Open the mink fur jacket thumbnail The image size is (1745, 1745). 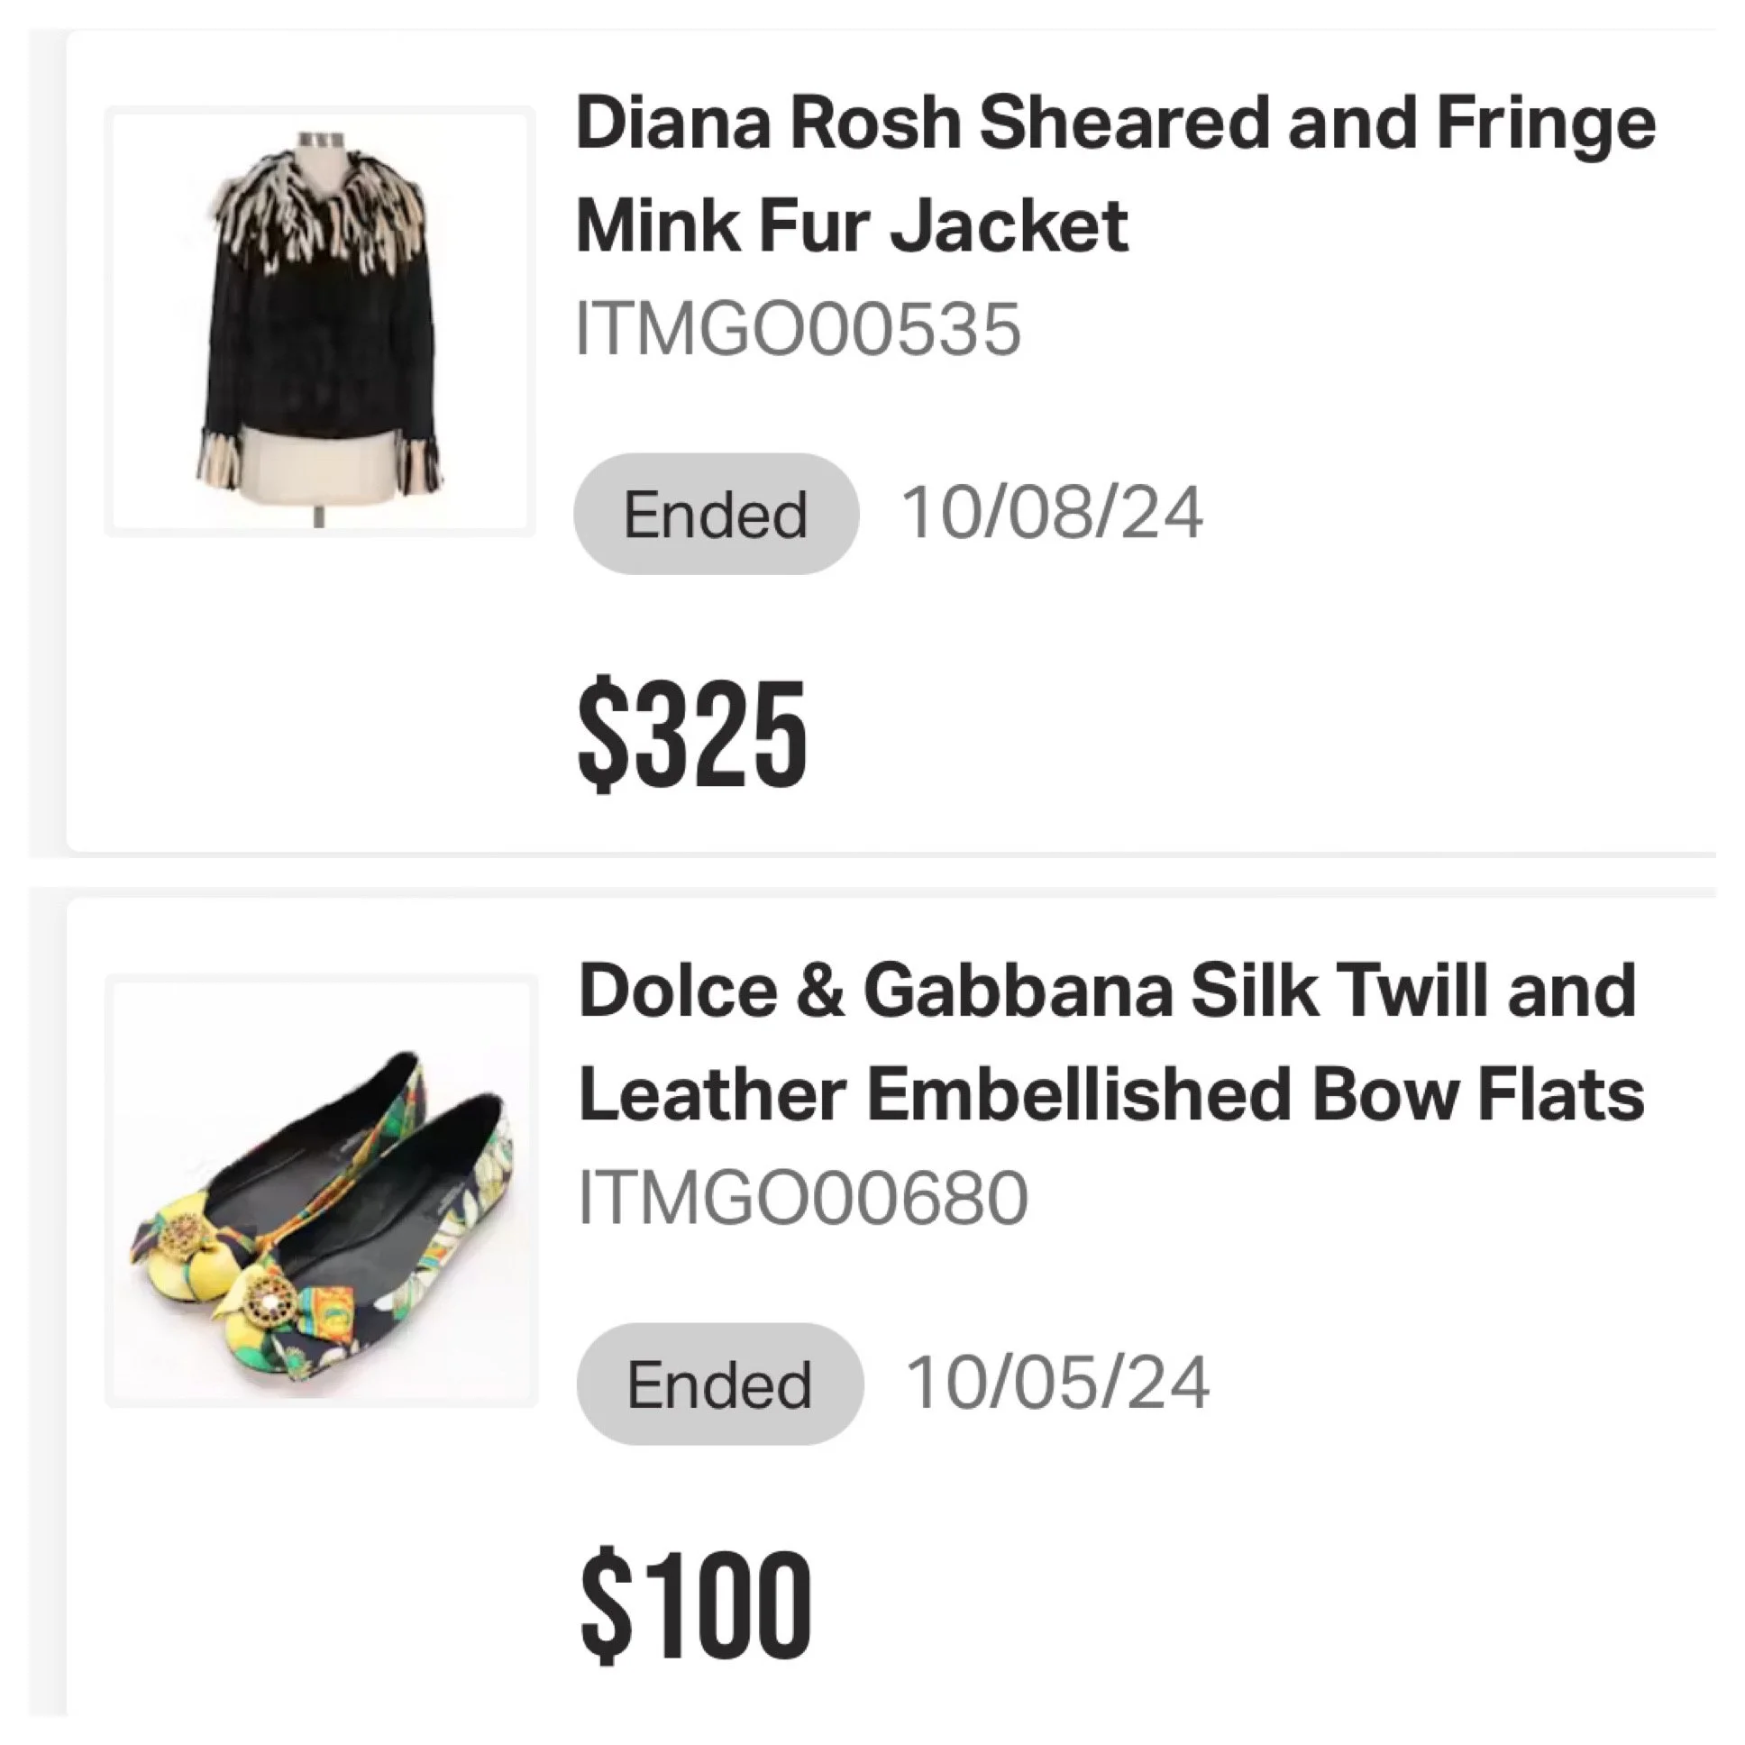tap(320, 322)
